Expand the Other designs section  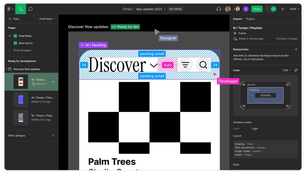(x=53, y=136)
